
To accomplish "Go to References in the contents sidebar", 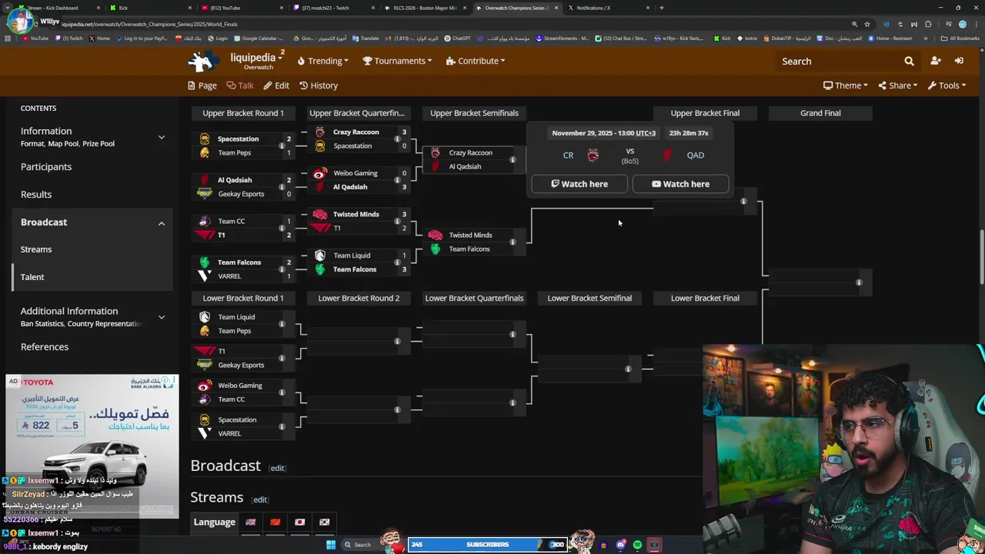I will click(45, 347).
